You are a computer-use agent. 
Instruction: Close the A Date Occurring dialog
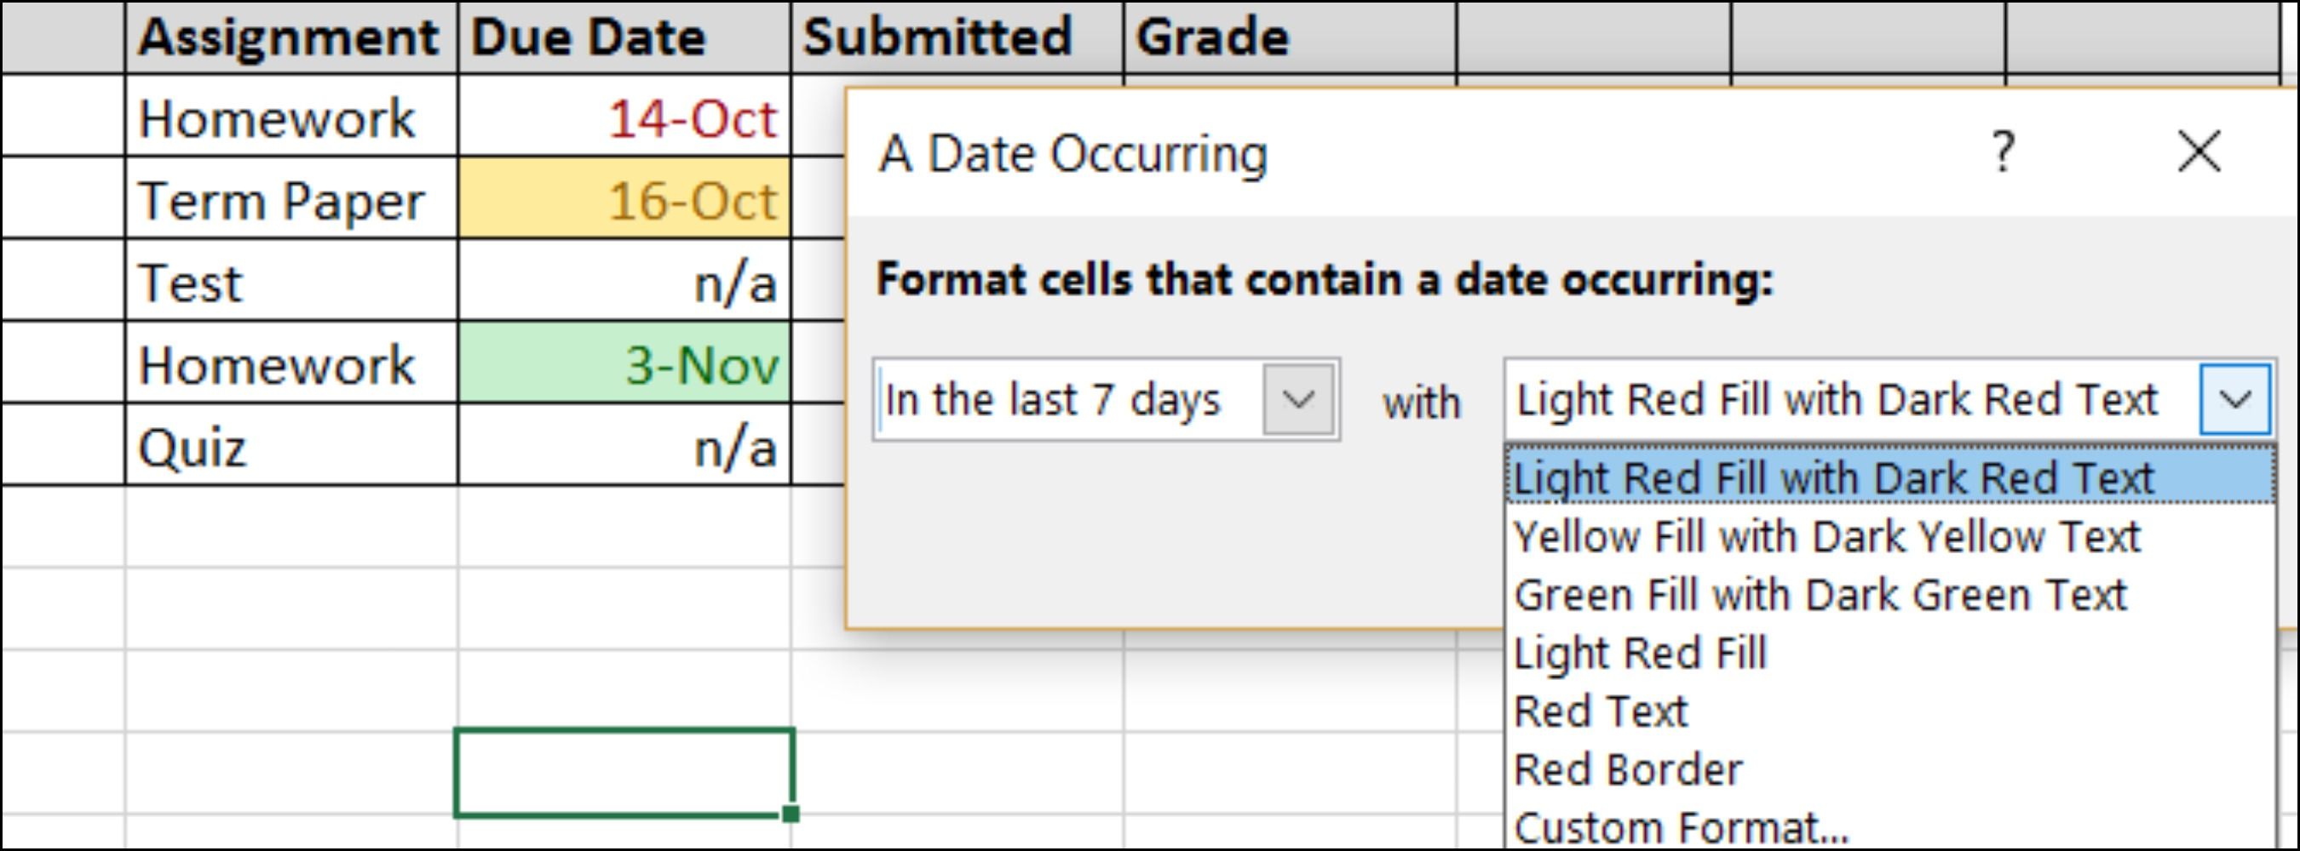(2199, 151)
